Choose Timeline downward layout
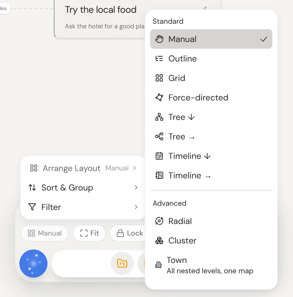This screenshot has width=293, height=297. (x=211, y=156)
